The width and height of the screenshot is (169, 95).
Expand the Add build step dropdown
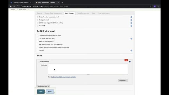click(43, 86)
